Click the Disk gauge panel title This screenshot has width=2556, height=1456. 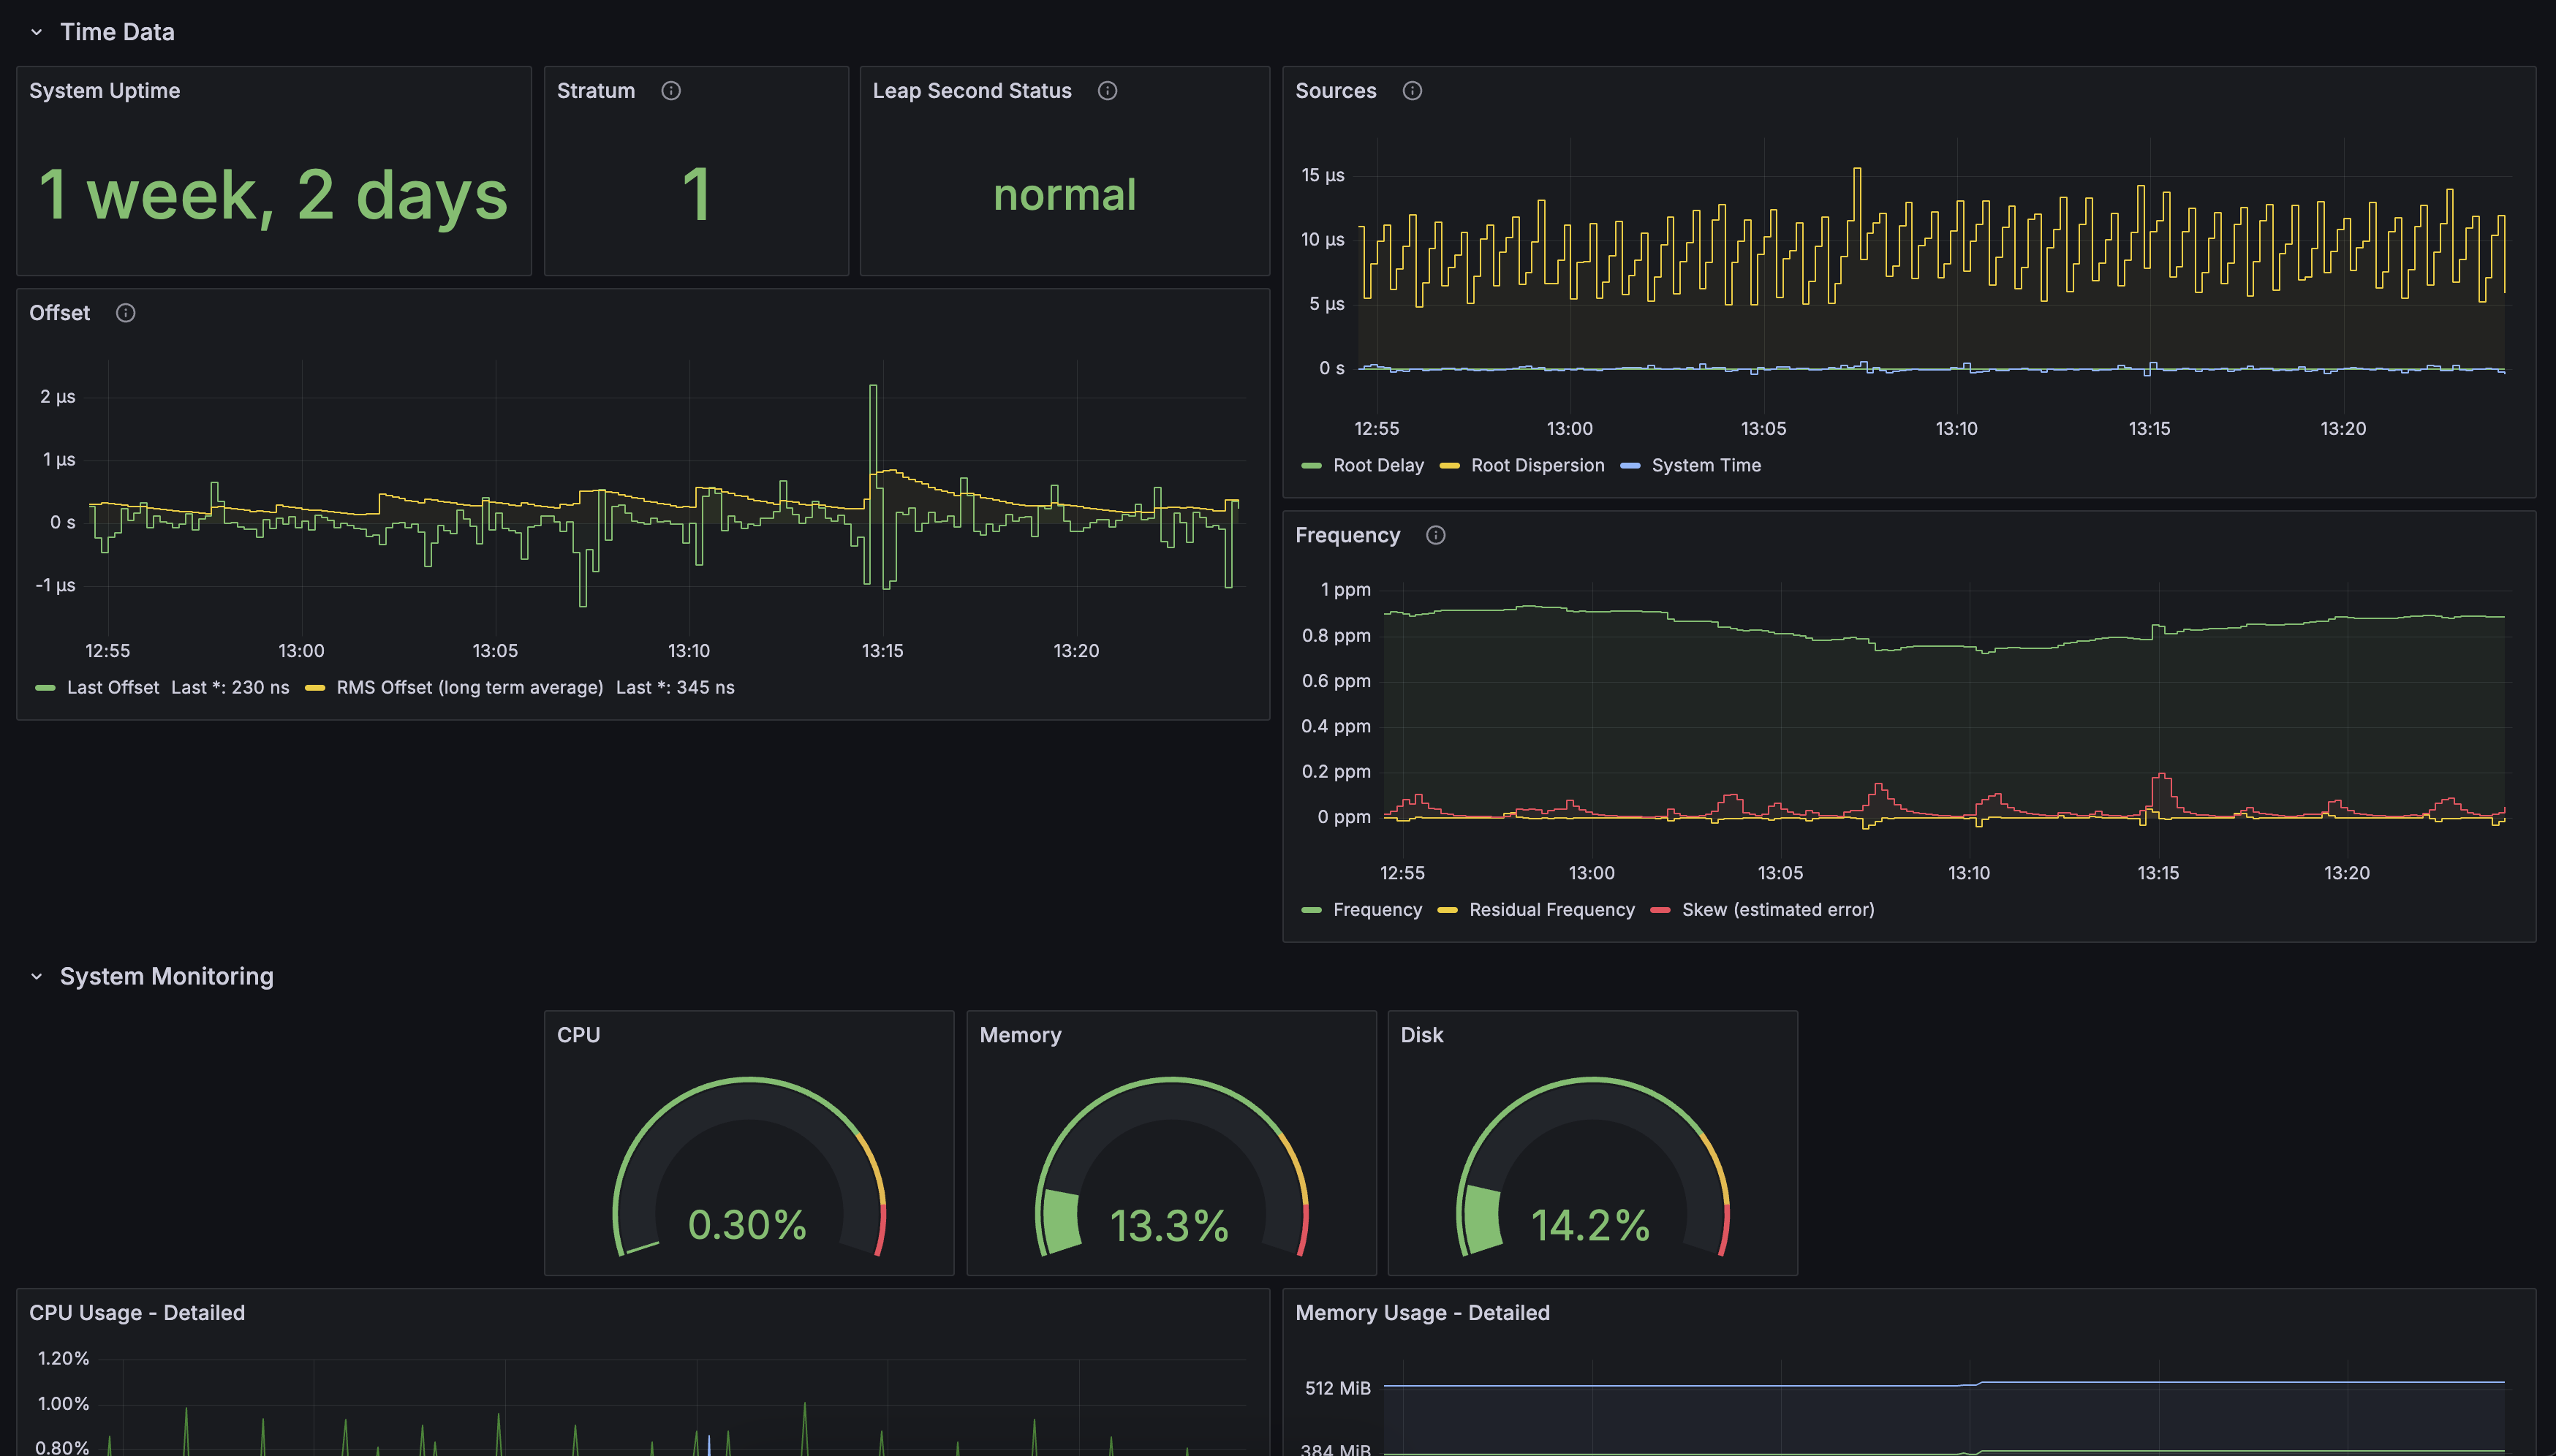point(1421,1035)
